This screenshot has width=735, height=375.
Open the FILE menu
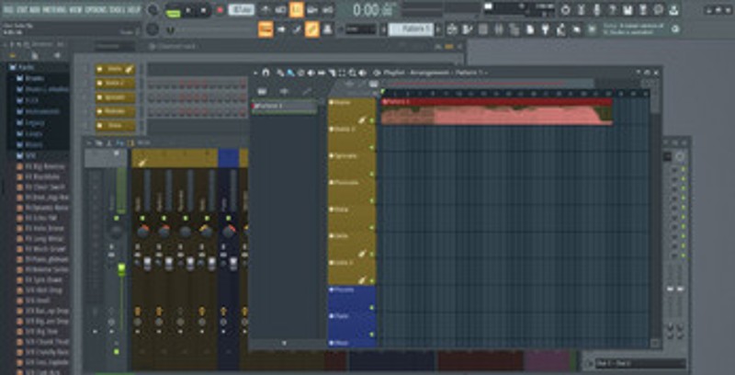(x=7, y=9)
